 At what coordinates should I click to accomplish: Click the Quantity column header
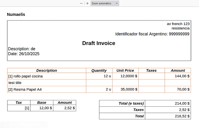[99, 70]
